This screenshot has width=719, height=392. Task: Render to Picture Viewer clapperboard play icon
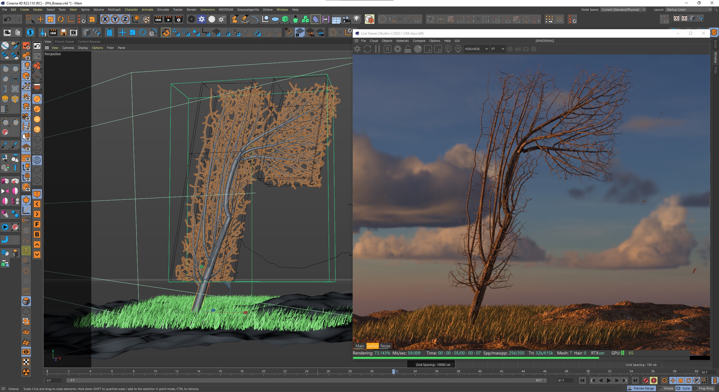pos(169,19)
